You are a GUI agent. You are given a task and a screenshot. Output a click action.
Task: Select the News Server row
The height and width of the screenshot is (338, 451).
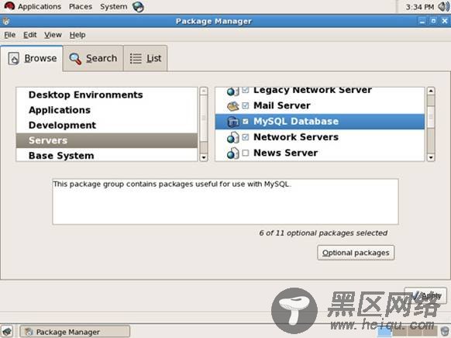[x=320, y=153]
